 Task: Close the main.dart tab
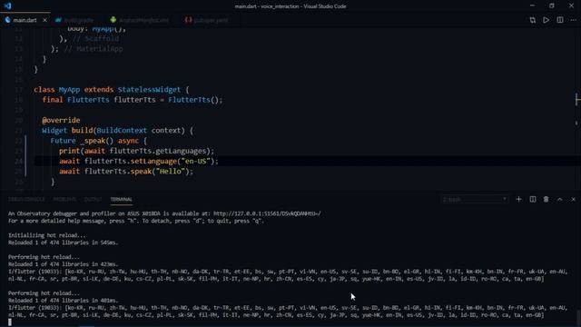pos(44,20)
